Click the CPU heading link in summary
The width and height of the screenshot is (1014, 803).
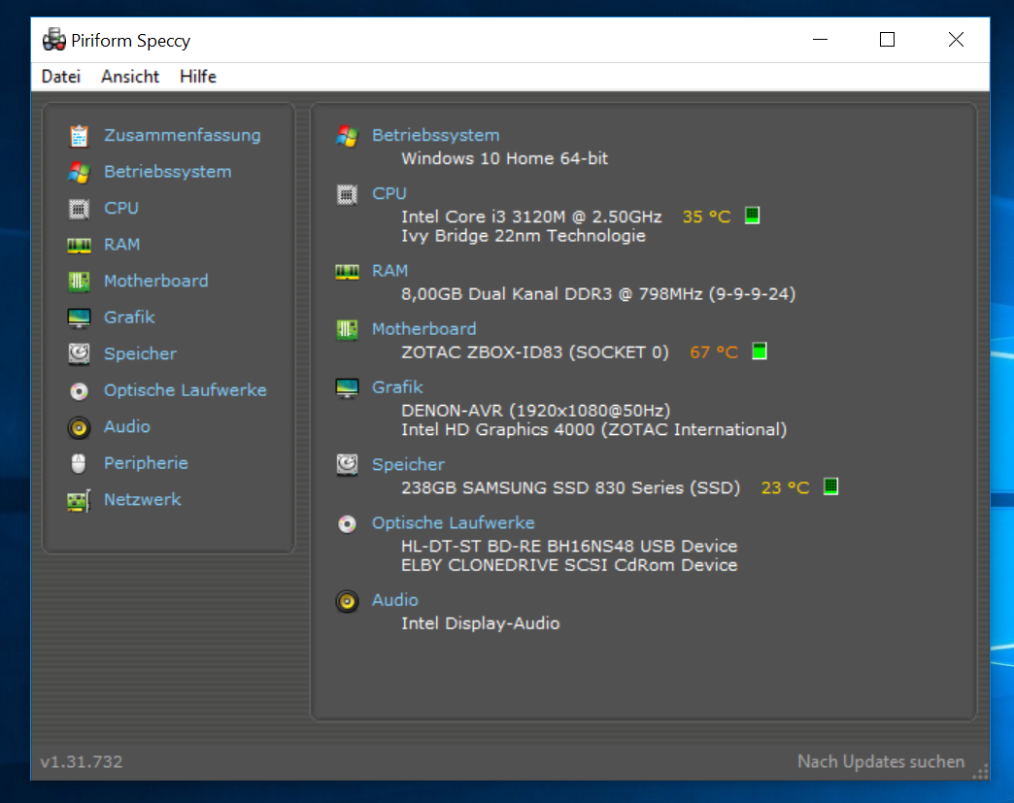(x=389, y=193)
